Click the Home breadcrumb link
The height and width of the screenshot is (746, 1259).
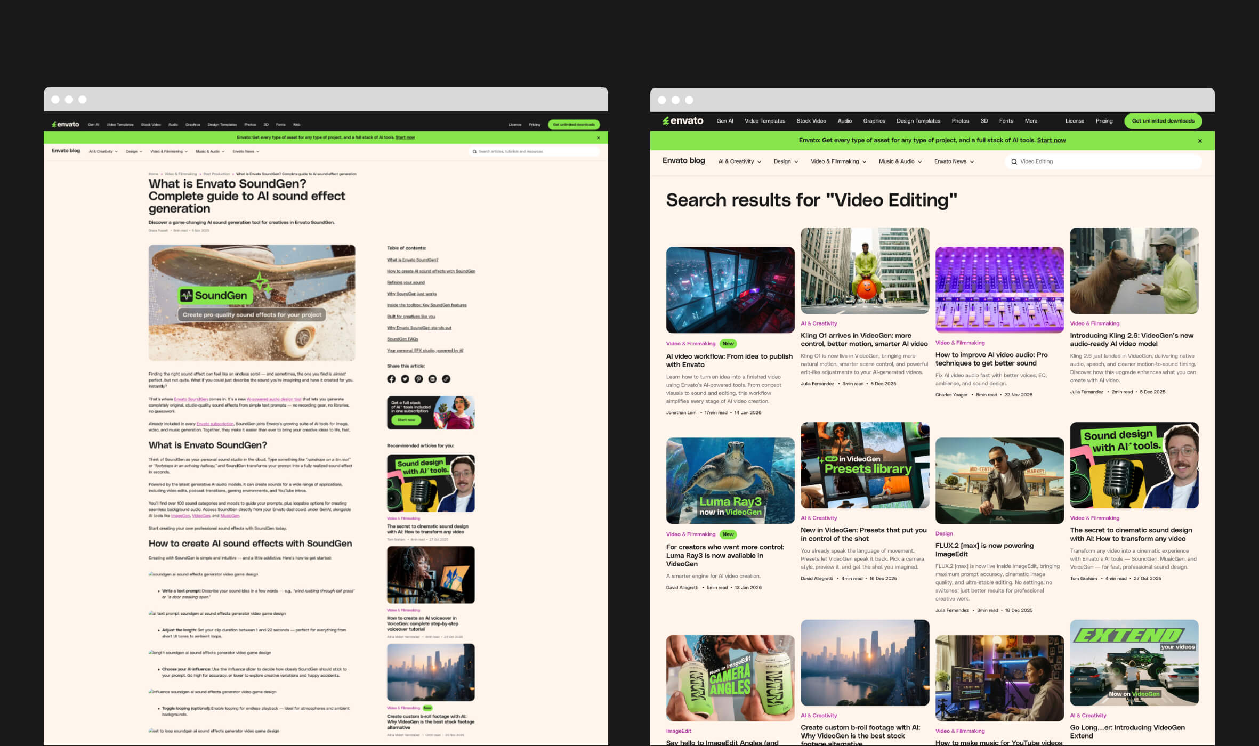point(153,174)
